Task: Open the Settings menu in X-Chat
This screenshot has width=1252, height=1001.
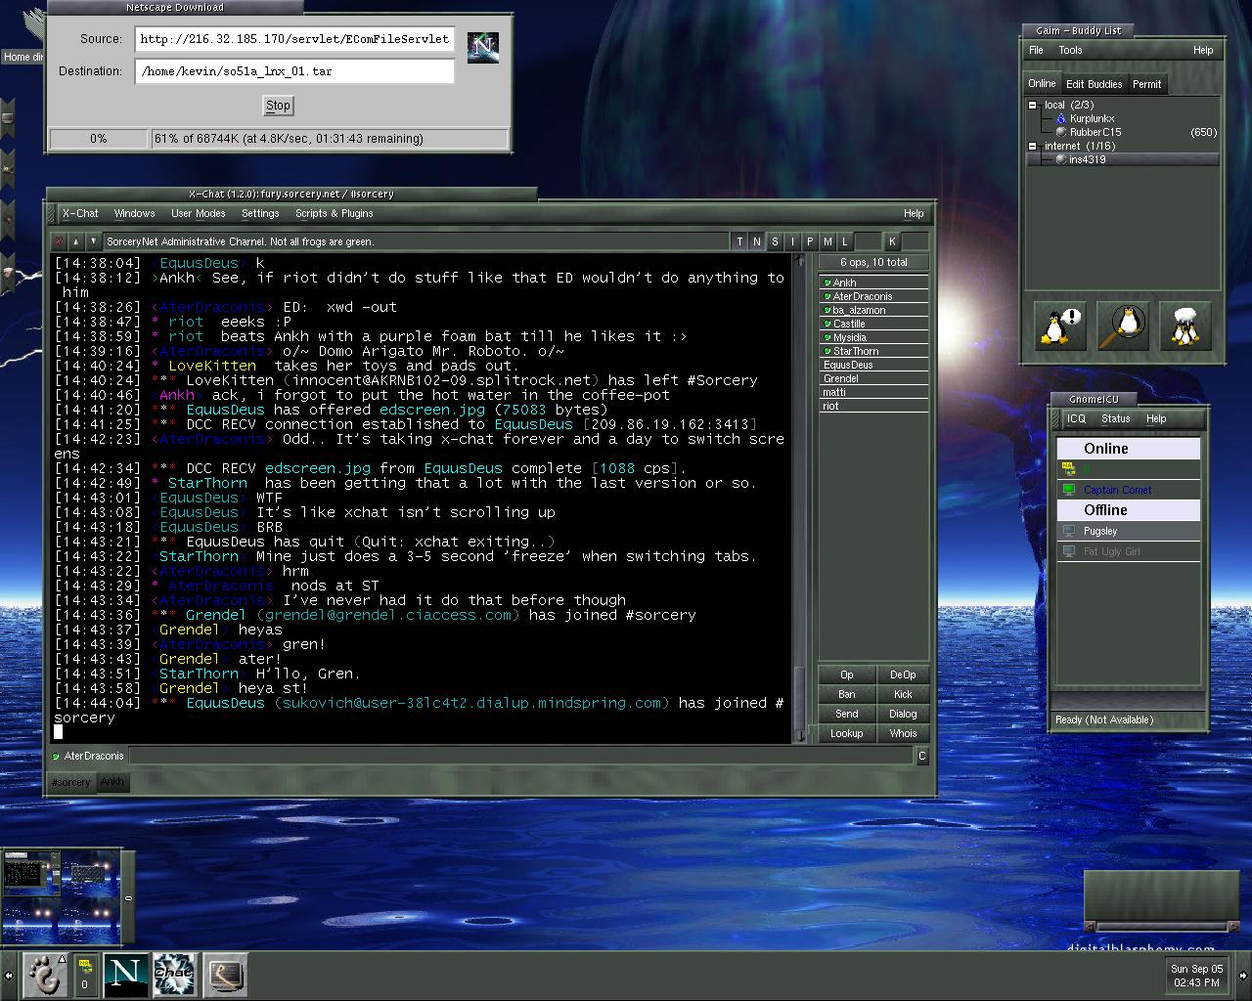Action: click(x=260, y=213)
